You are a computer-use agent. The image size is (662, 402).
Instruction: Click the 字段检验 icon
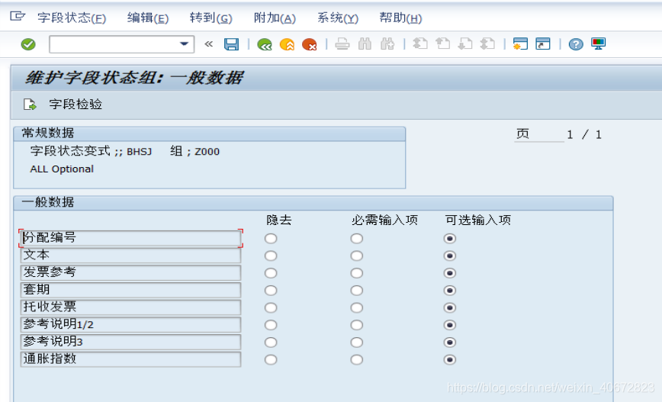pos(30,105)
